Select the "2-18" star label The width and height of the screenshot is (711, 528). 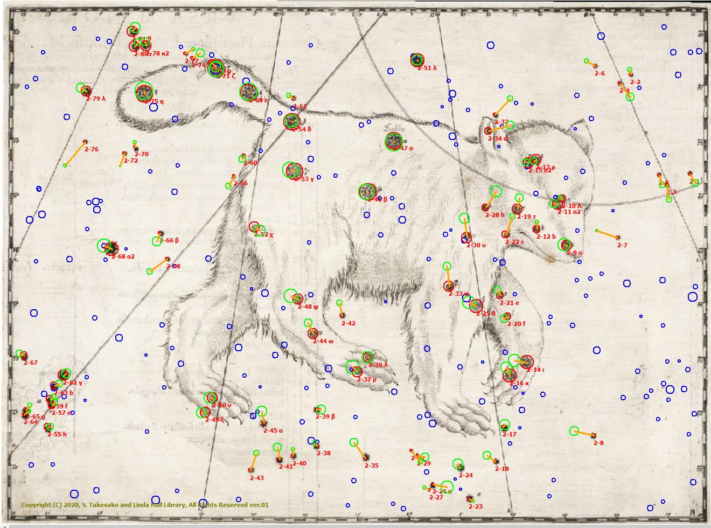point(501,469)
